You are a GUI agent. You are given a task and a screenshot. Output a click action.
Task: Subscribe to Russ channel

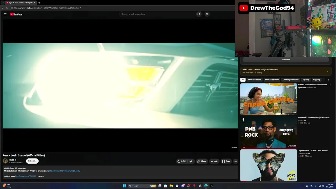[x=32, y=161]
